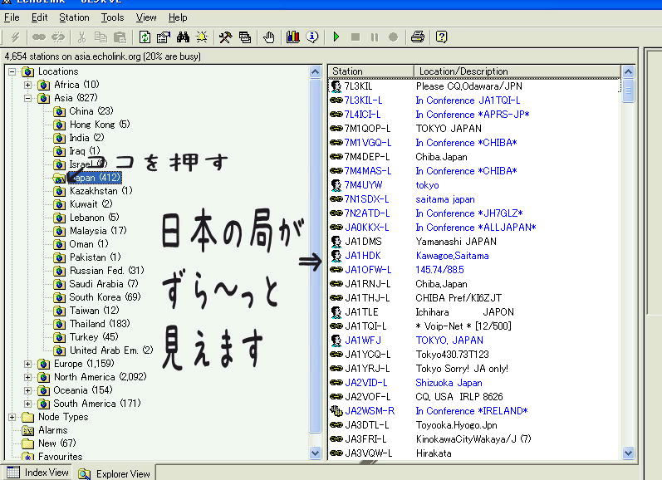Open the File menu
This screenshot has width=662, height=480.
pos(12,17)
